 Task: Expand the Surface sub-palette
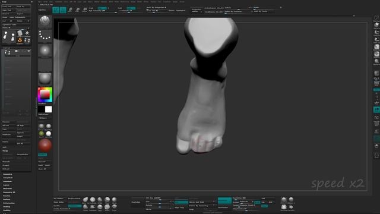click(x=7, y=200)
